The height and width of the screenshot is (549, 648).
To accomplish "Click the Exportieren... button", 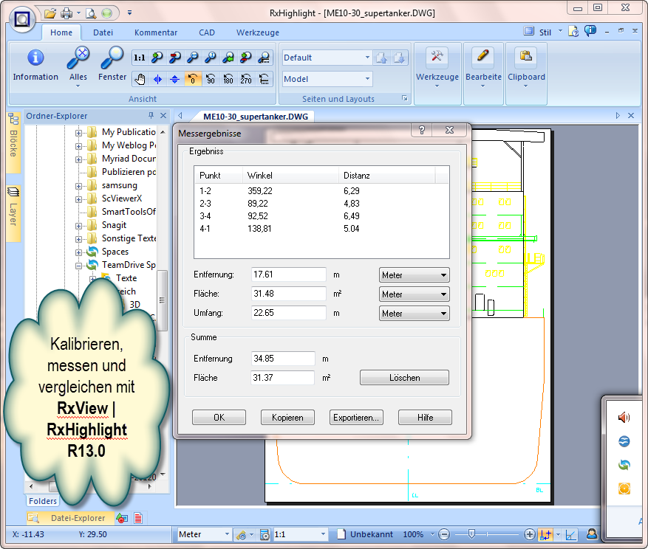I will [356, 417].
